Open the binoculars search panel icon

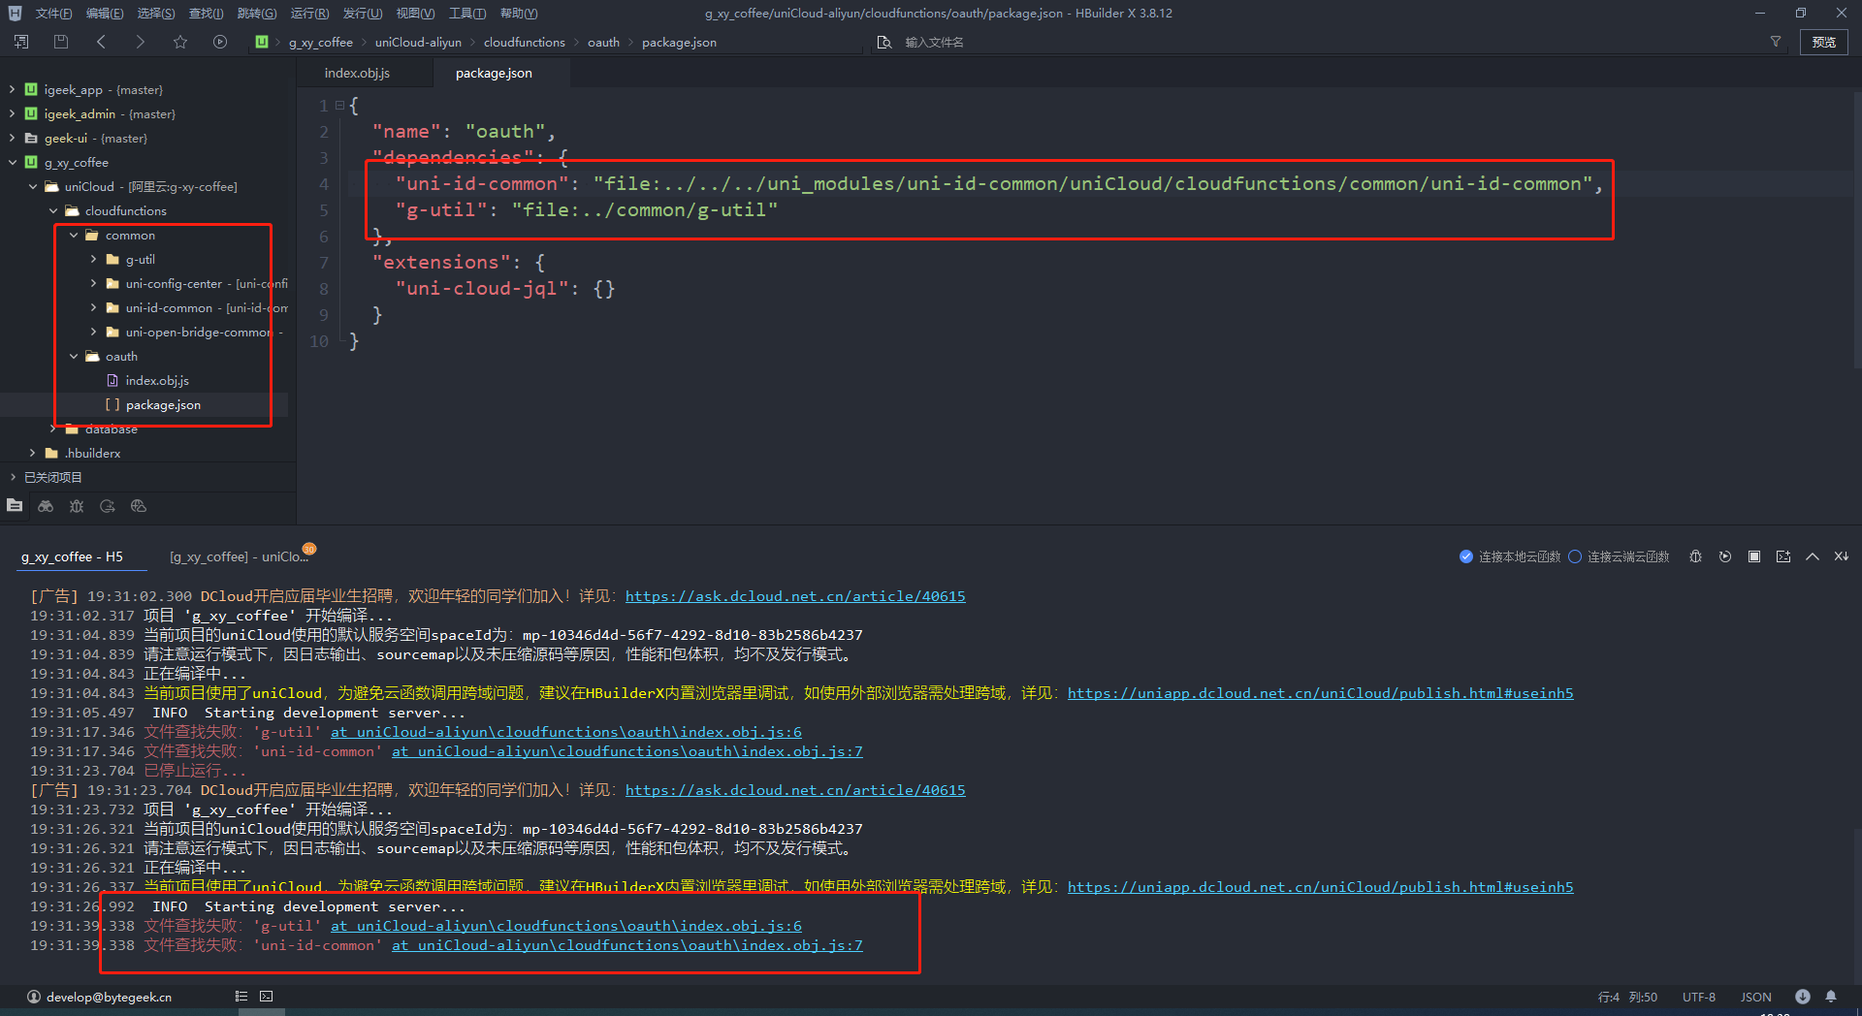46,506
